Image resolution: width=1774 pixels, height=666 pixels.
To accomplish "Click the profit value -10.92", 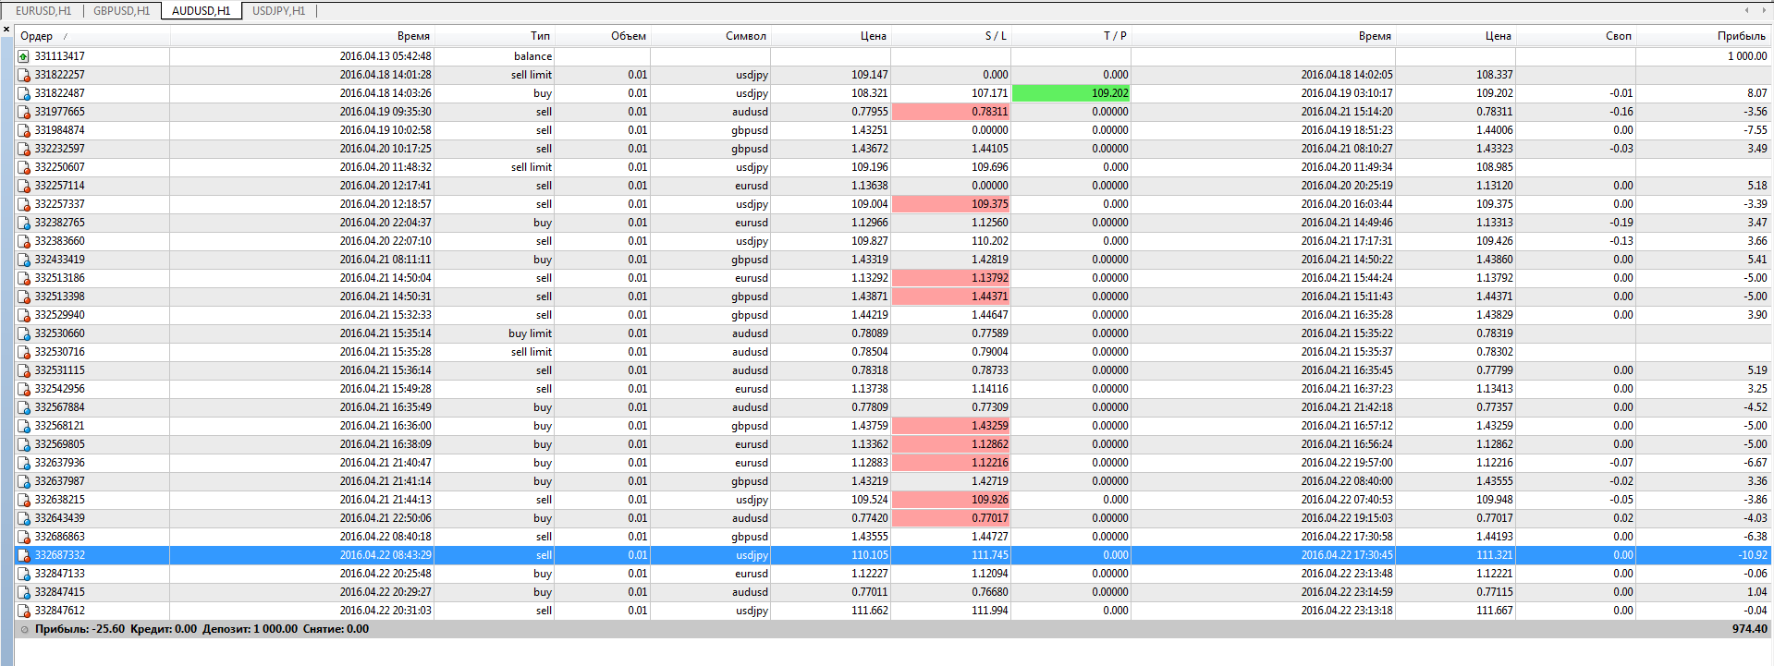I will 1753,555.
